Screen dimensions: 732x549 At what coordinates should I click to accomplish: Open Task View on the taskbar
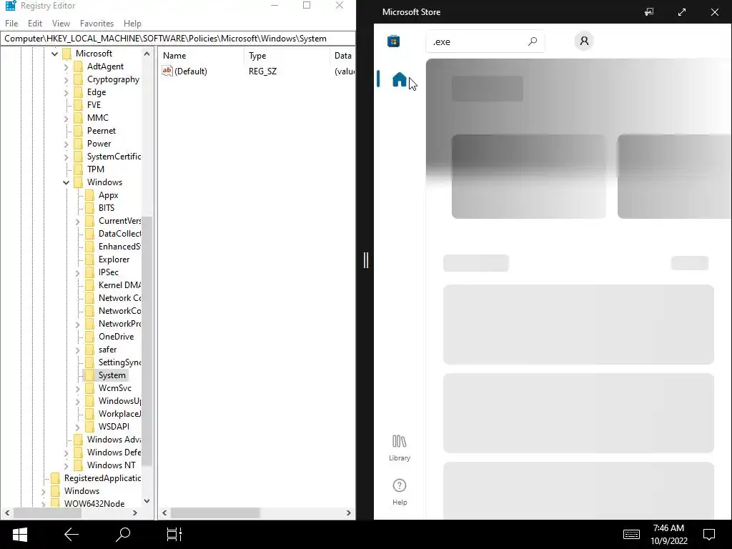coord(174,535)
